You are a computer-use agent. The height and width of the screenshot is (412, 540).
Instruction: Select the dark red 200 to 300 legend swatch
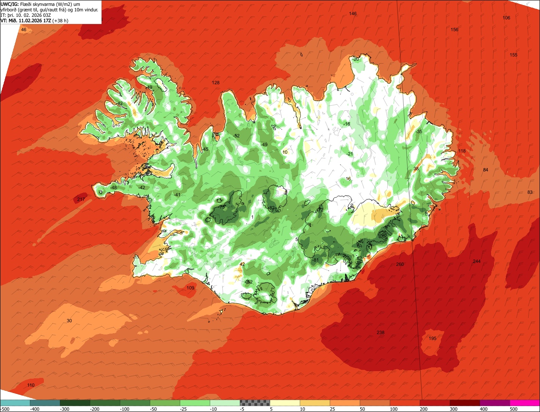(435, 403)
